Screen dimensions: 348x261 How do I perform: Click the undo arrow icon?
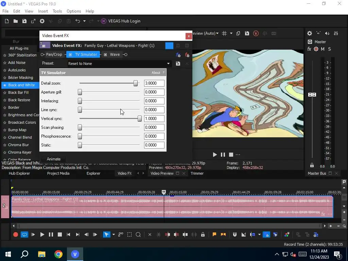tap(77, 21)
